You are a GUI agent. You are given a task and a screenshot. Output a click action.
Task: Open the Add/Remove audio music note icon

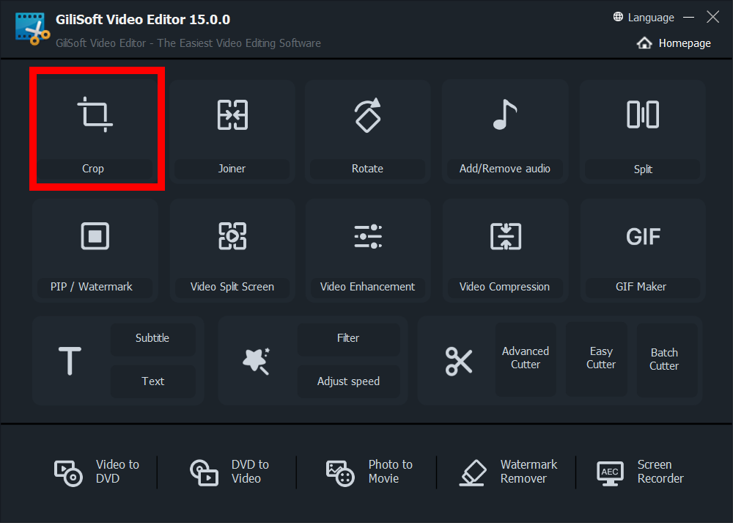505,114
